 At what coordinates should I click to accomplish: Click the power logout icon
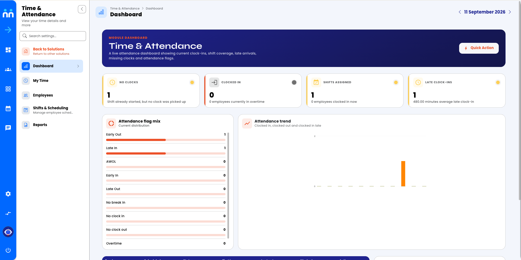coord(8,250)
